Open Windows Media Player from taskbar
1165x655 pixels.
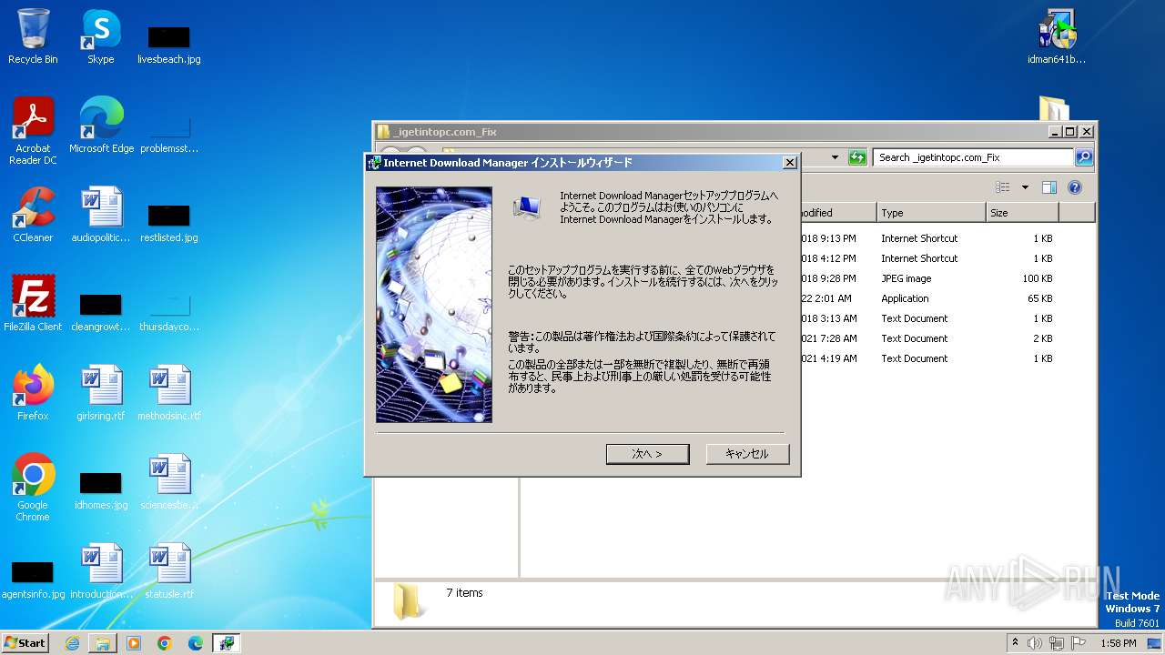tap(134, 643)
